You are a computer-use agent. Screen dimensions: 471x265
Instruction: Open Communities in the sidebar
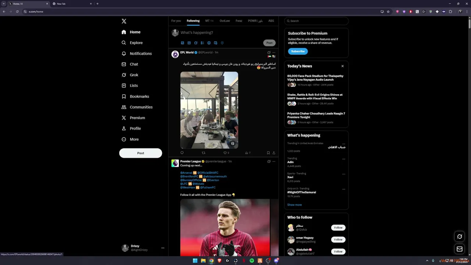pos(137,107)
